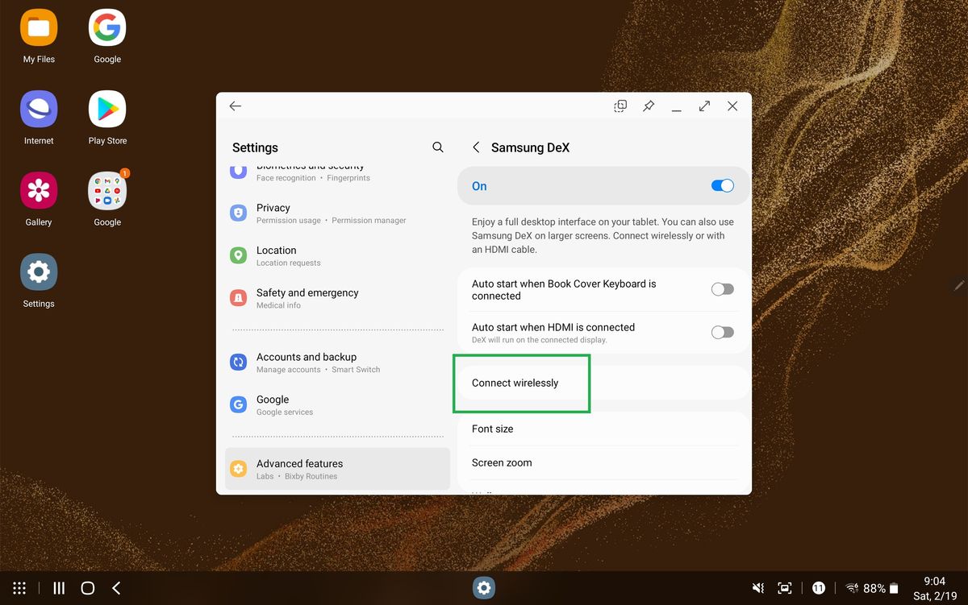
Task: Show recent apps from the taskbar
Action: point(58,588)
